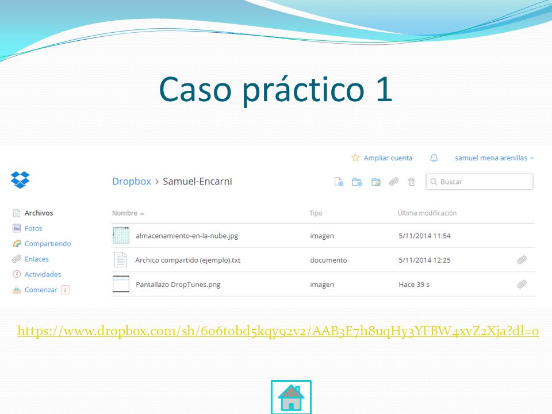
Task: Click the Ampliar cuenta link
Action: click(x=388, y=158)
